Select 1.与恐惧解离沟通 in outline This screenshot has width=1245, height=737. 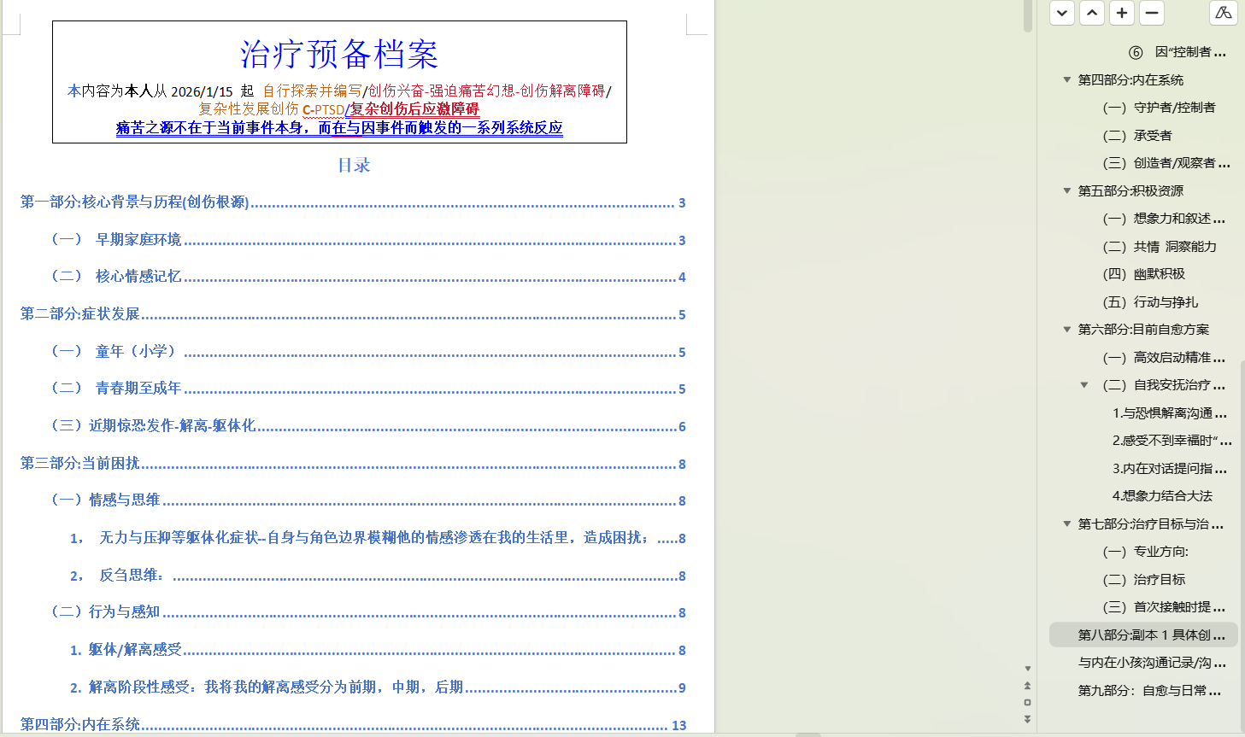click(1170, 412)
